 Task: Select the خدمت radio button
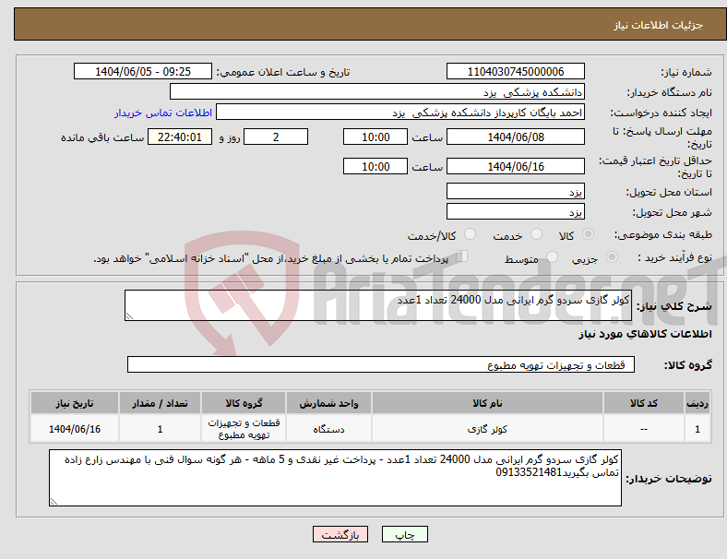coord(536,234)
